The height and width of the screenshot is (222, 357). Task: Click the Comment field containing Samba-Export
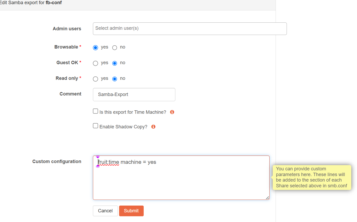134,94
